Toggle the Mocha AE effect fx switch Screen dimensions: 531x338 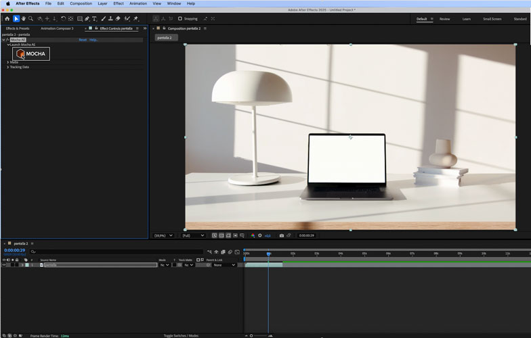point(7,40)
